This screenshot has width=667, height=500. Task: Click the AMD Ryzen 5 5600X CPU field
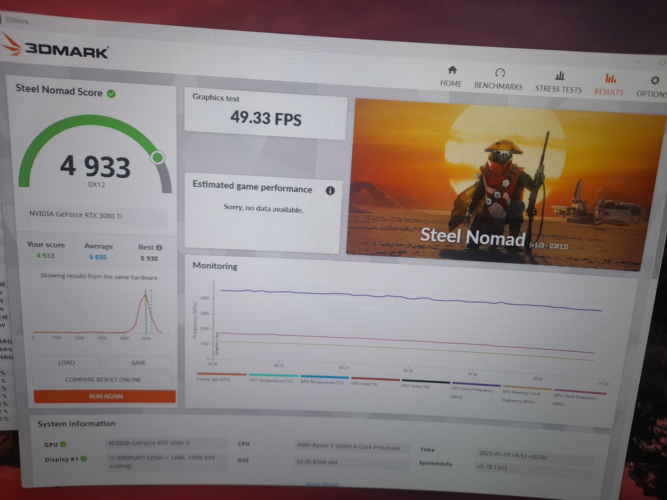[352, 446]
